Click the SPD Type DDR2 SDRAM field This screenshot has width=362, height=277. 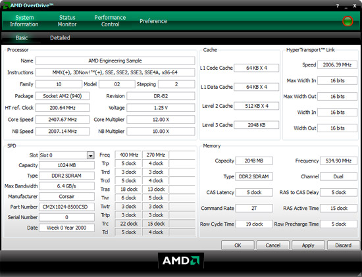pos(66,176)
